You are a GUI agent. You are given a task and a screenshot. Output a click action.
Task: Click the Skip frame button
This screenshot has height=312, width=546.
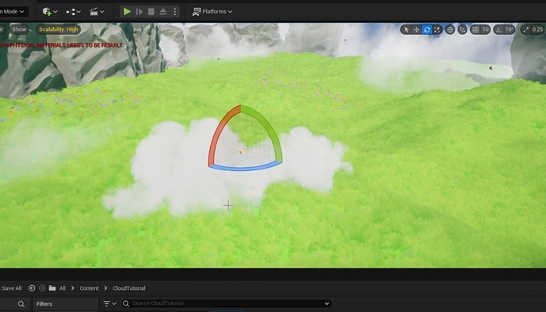(x=139, y=11)
